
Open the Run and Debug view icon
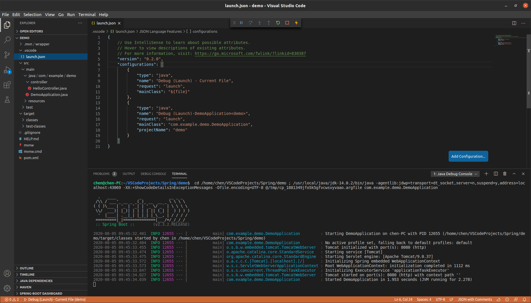(x=7, y=70)
